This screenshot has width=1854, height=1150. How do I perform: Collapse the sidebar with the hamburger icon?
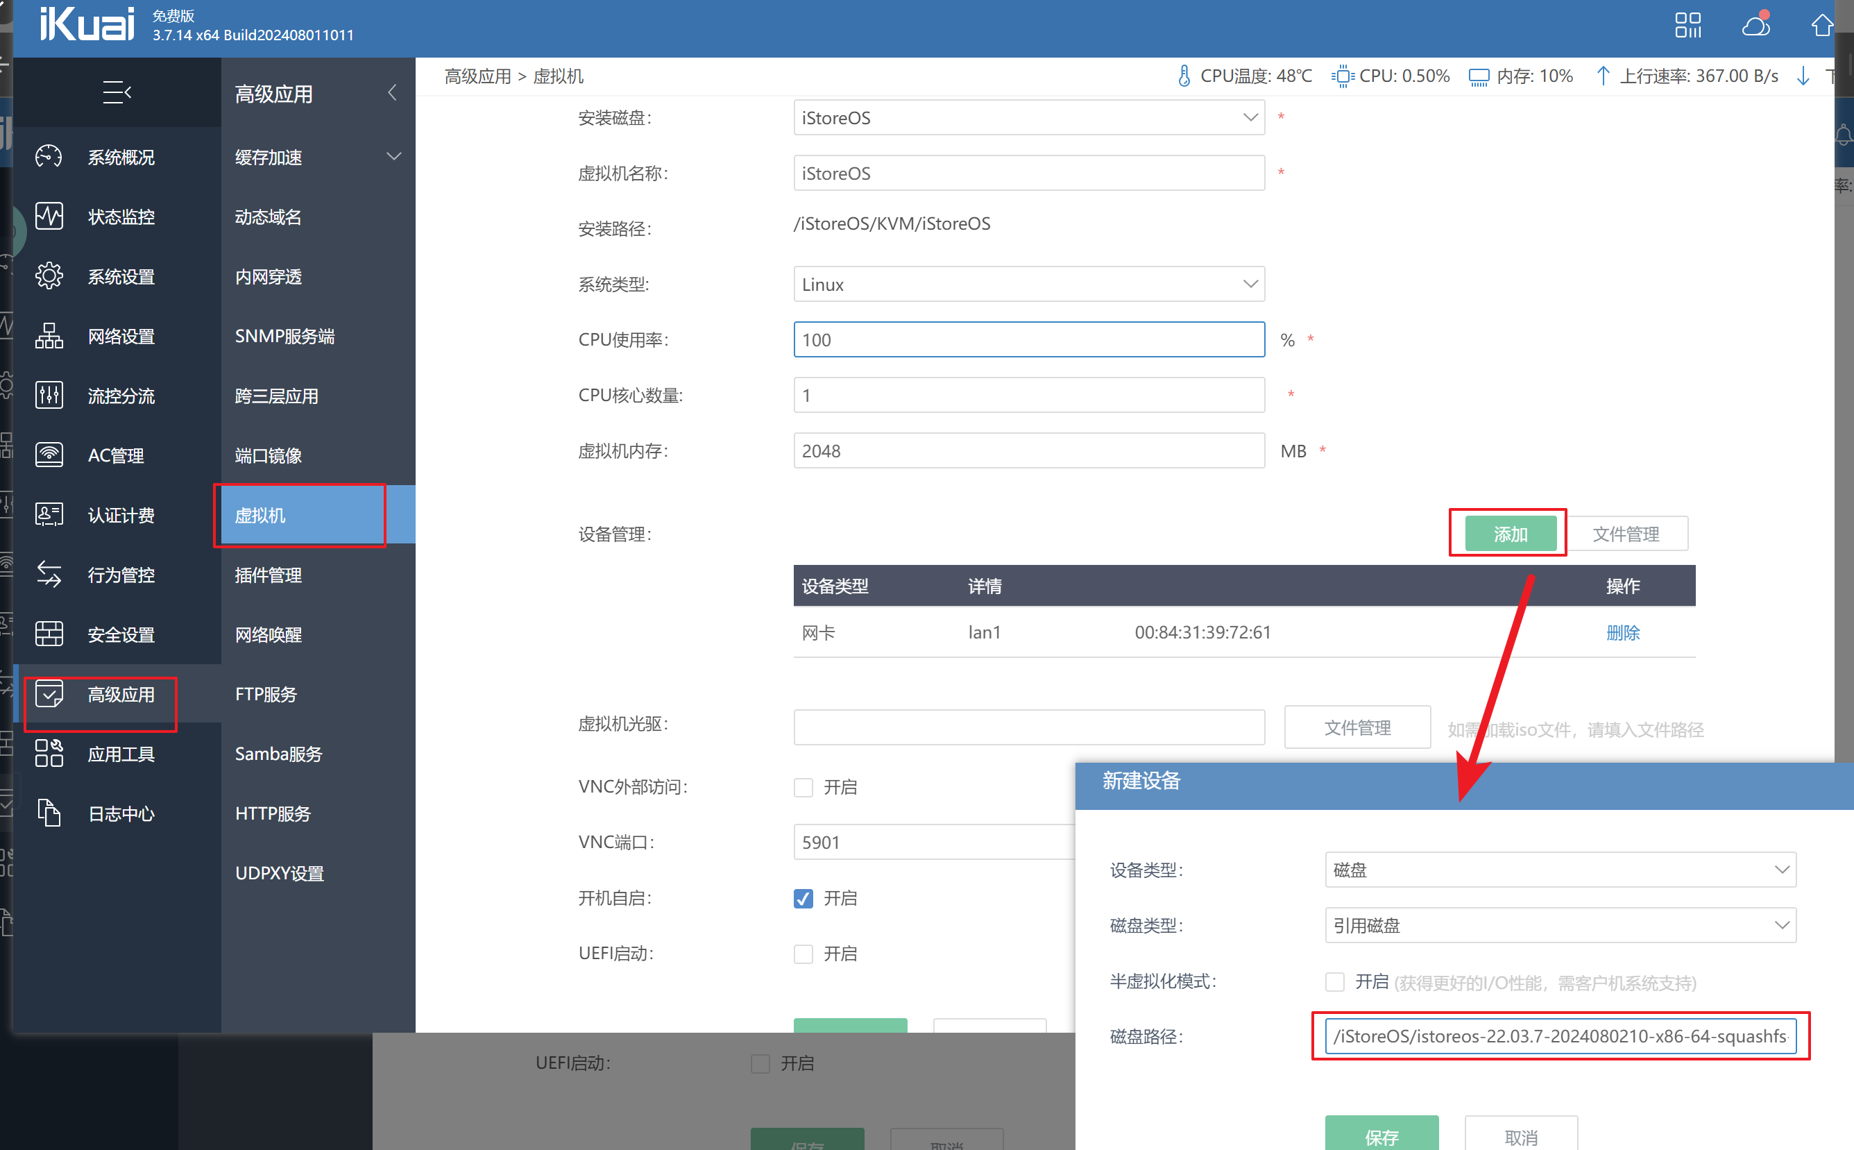117,93
